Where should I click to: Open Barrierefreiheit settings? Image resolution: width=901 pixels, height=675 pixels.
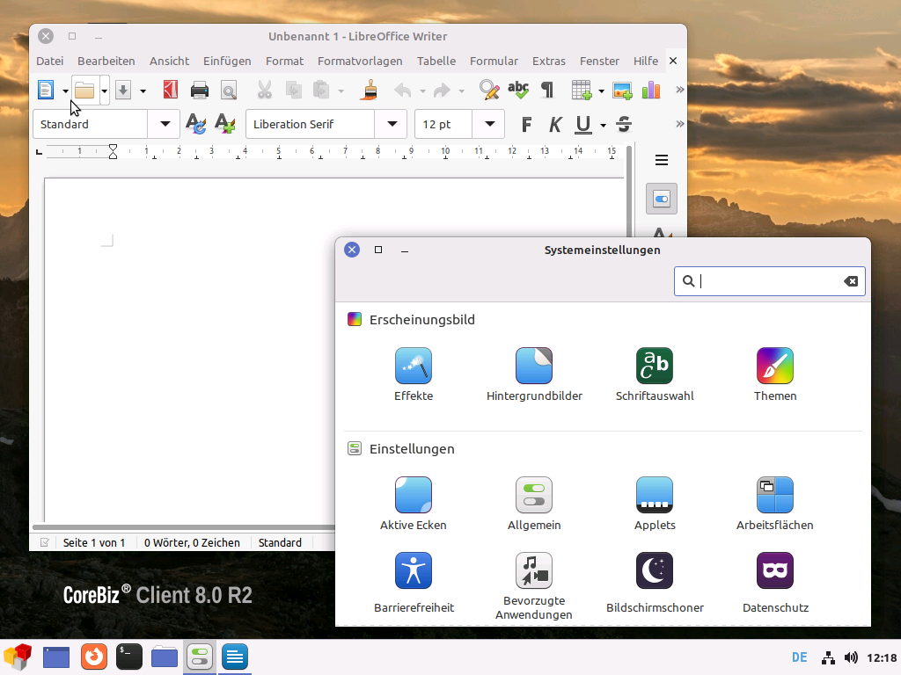click(x=414, y=583)
